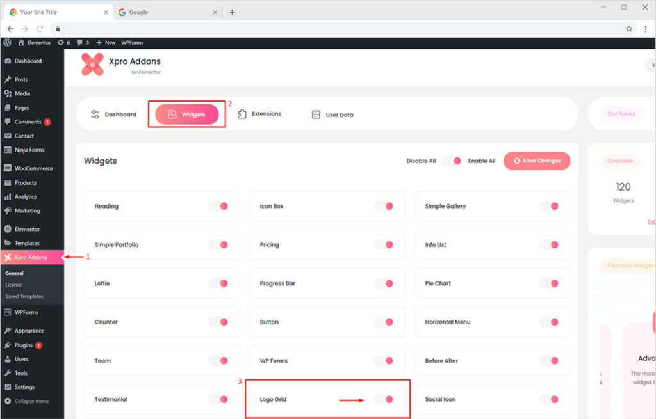
Task: Flip the Disable All / Enable All switch
Action: [x=452, y=161]
